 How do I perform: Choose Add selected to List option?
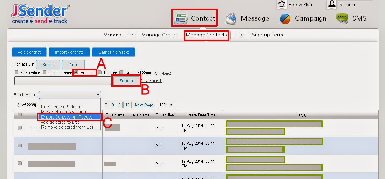(x=60, y=122)
